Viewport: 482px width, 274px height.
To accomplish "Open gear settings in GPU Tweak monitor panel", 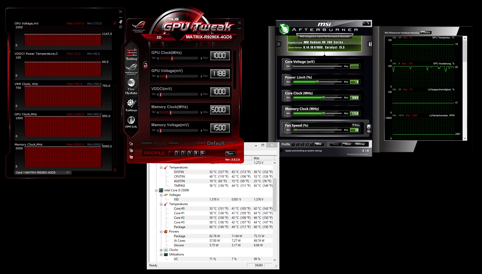I will pyautogui.click(x=121, y=27).
